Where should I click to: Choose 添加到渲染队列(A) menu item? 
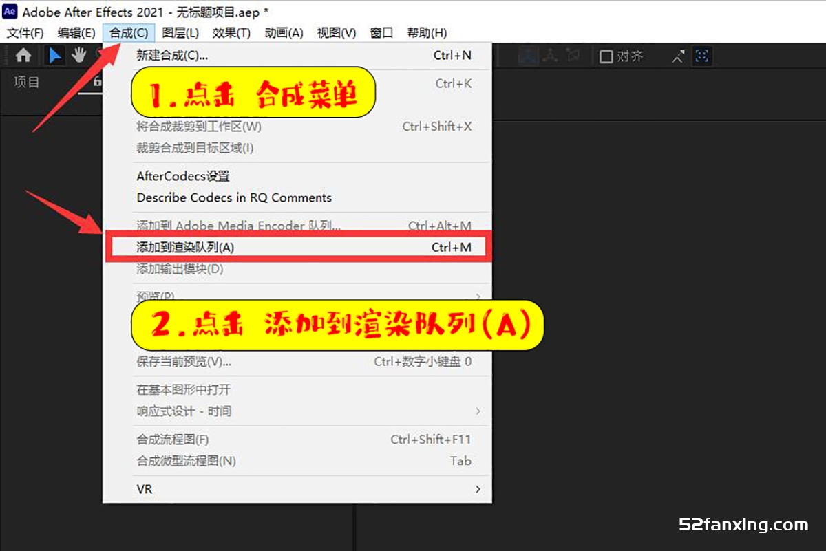(297, 247)
